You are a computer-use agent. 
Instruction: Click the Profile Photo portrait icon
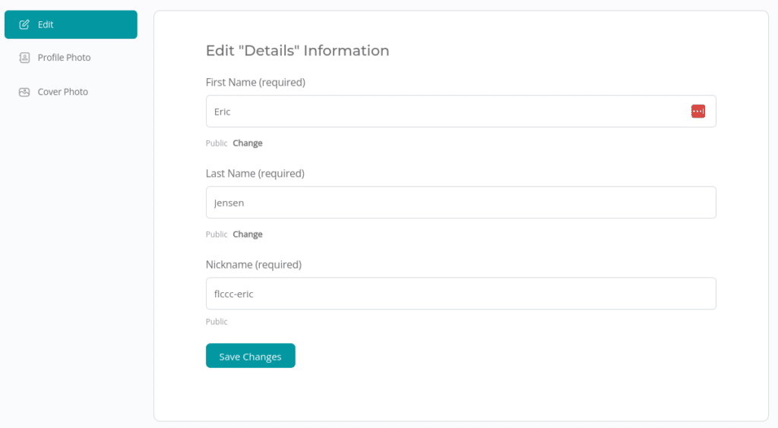24,58
